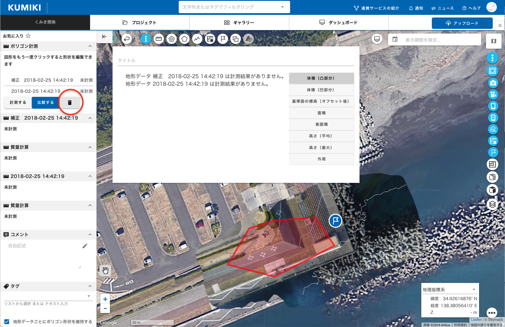Viewport: 505px width, 327px height.
Task: Select the pentagon polygon tool in toolbar
Action: [184, 39]
